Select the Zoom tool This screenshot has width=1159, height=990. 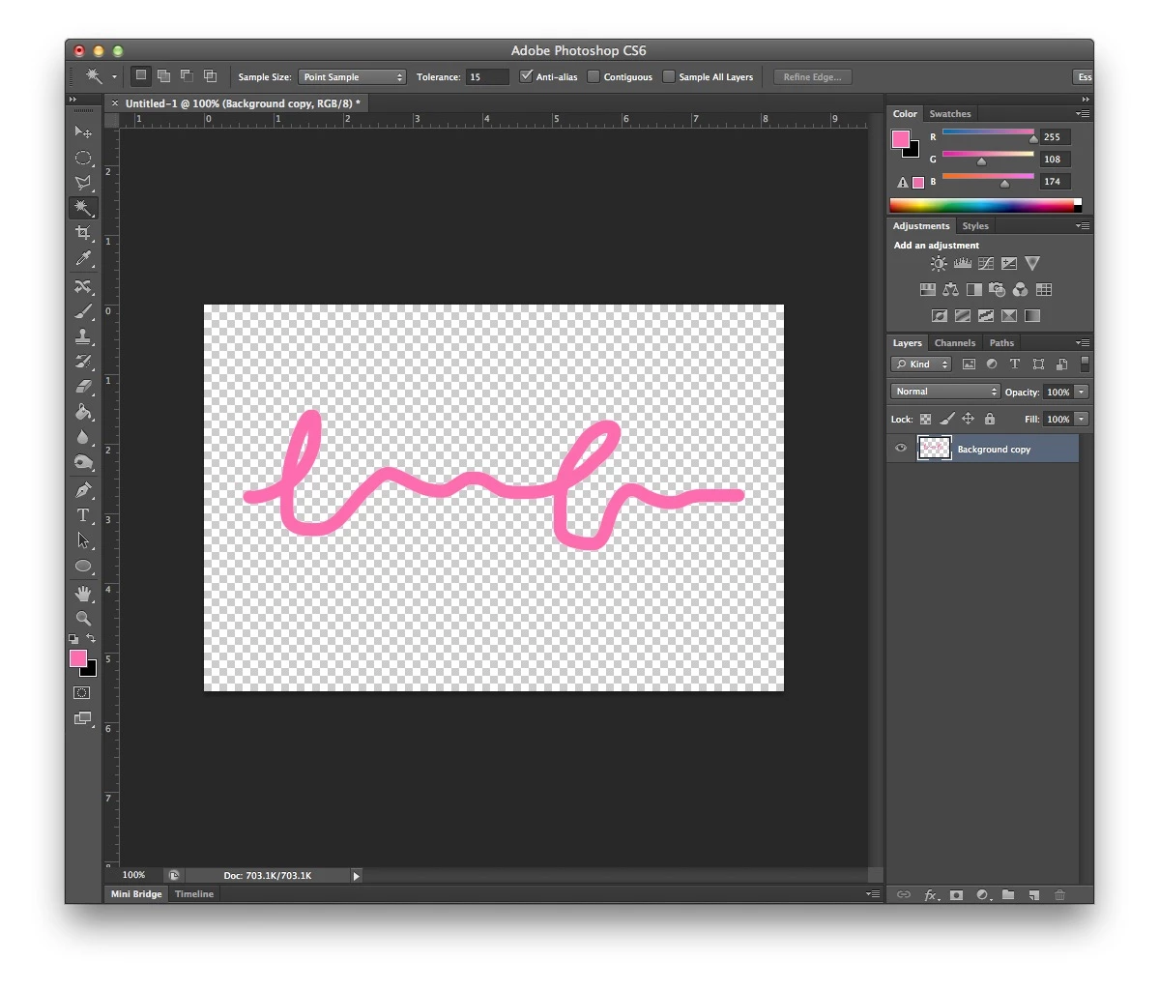83,618
